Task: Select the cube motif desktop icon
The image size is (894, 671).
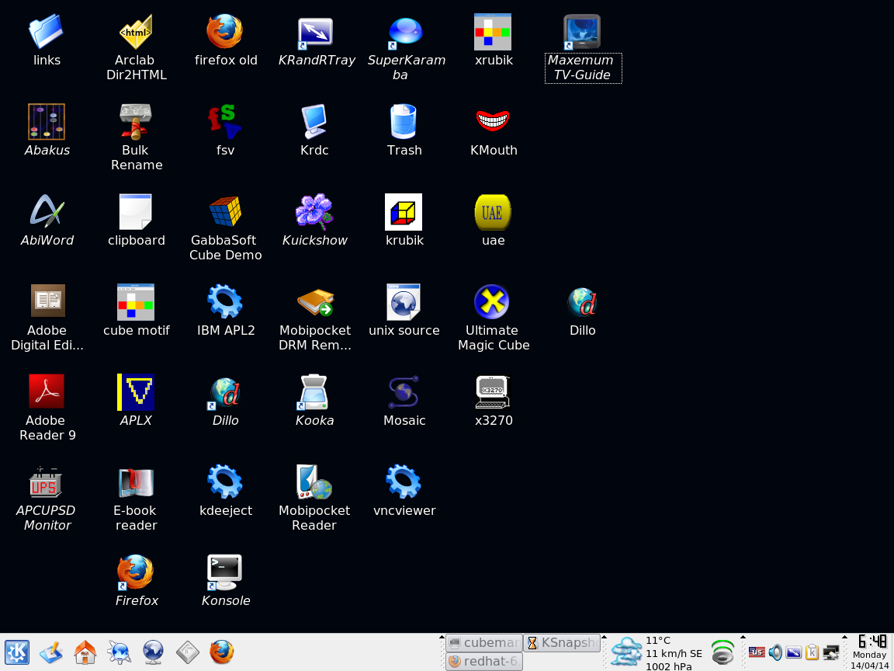Action: click(x=136, y=302)
